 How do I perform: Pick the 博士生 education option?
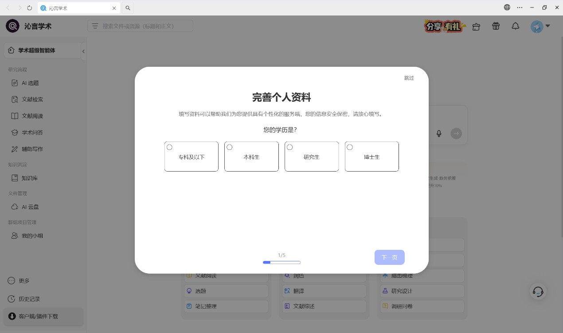[x=371, y=157]
